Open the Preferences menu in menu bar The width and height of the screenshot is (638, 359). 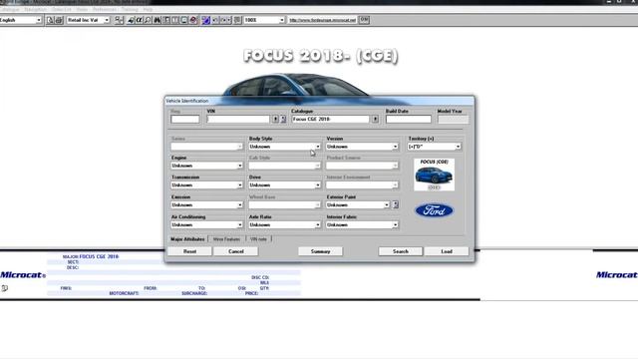coord(105,9)
